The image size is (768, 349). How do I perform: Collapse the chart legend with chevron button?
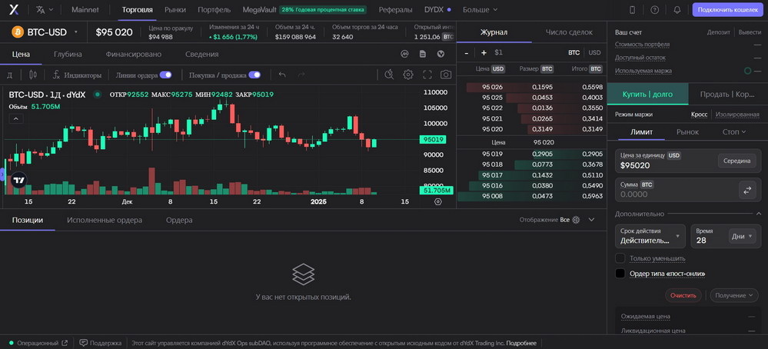pyautogui.click(x=15, y=118)
